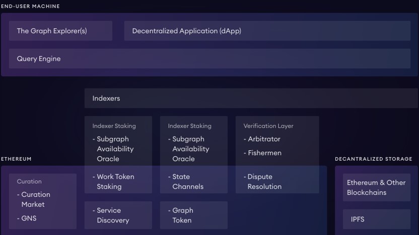419x235 pixels.
Task: Click the DECANTRALIZED STORAGE label
Action: (374, 159)
